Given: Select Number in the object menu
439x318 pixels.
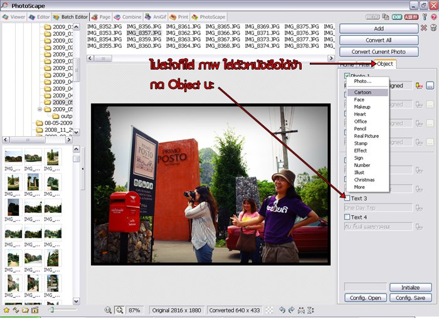Looking at the screenshot, I should click(368, 165).
